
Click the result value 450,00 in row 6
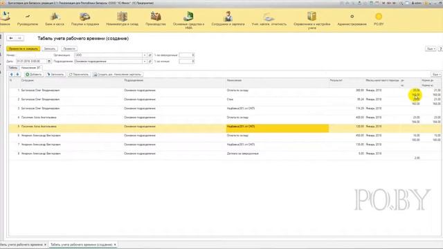[x=360, y=136]
